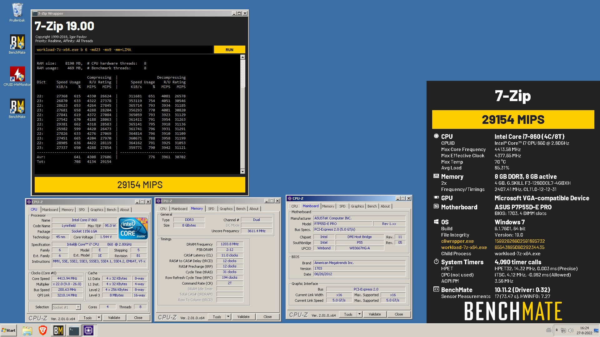Viewport: 600px width, 337px height.
Task: Open About tab in CPU-Z Mainboard window
Action: (385, 206)
